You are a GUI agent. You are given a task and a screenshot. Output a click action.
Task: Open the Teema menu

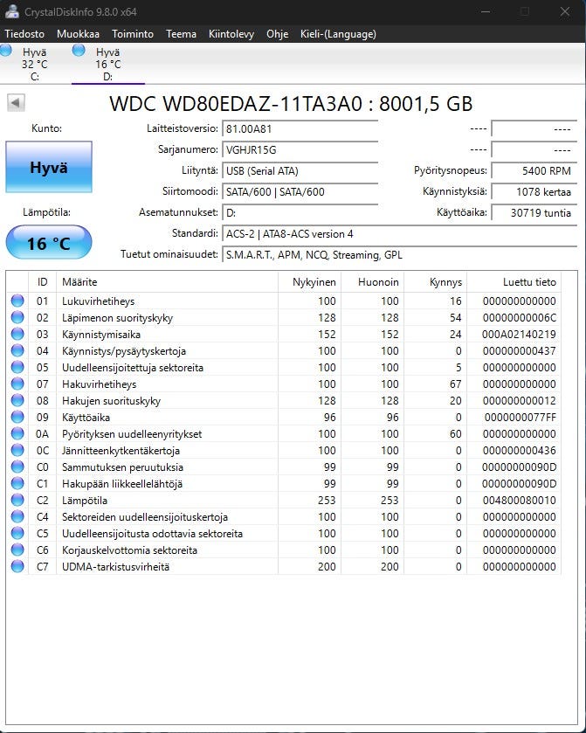click(x=182, y=34)
